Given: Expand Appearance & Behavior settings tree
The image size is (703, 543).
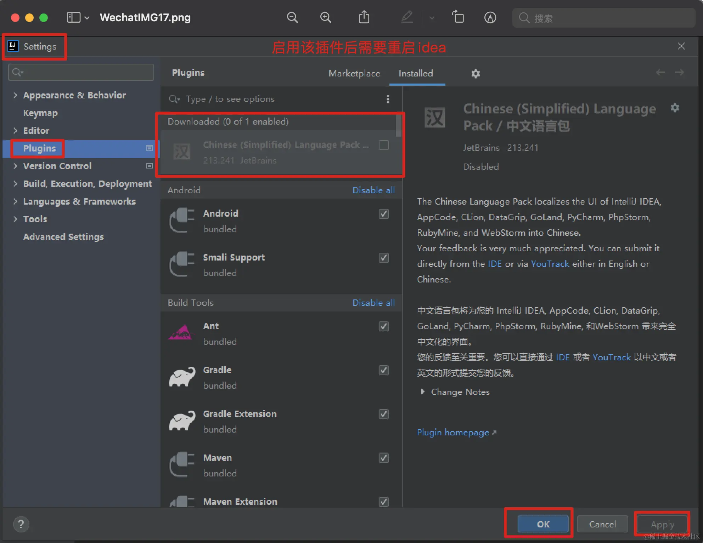Looking at the screenshot, I should (x=15, y=95).
